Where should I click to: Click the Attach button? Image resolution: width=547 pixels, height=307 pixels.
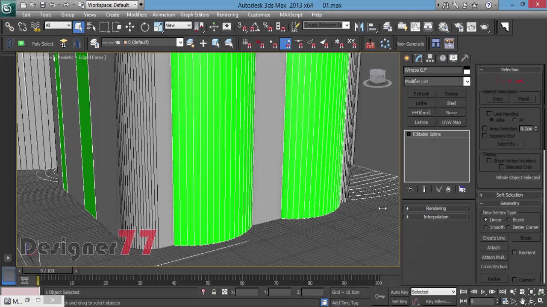click(494, 247)
